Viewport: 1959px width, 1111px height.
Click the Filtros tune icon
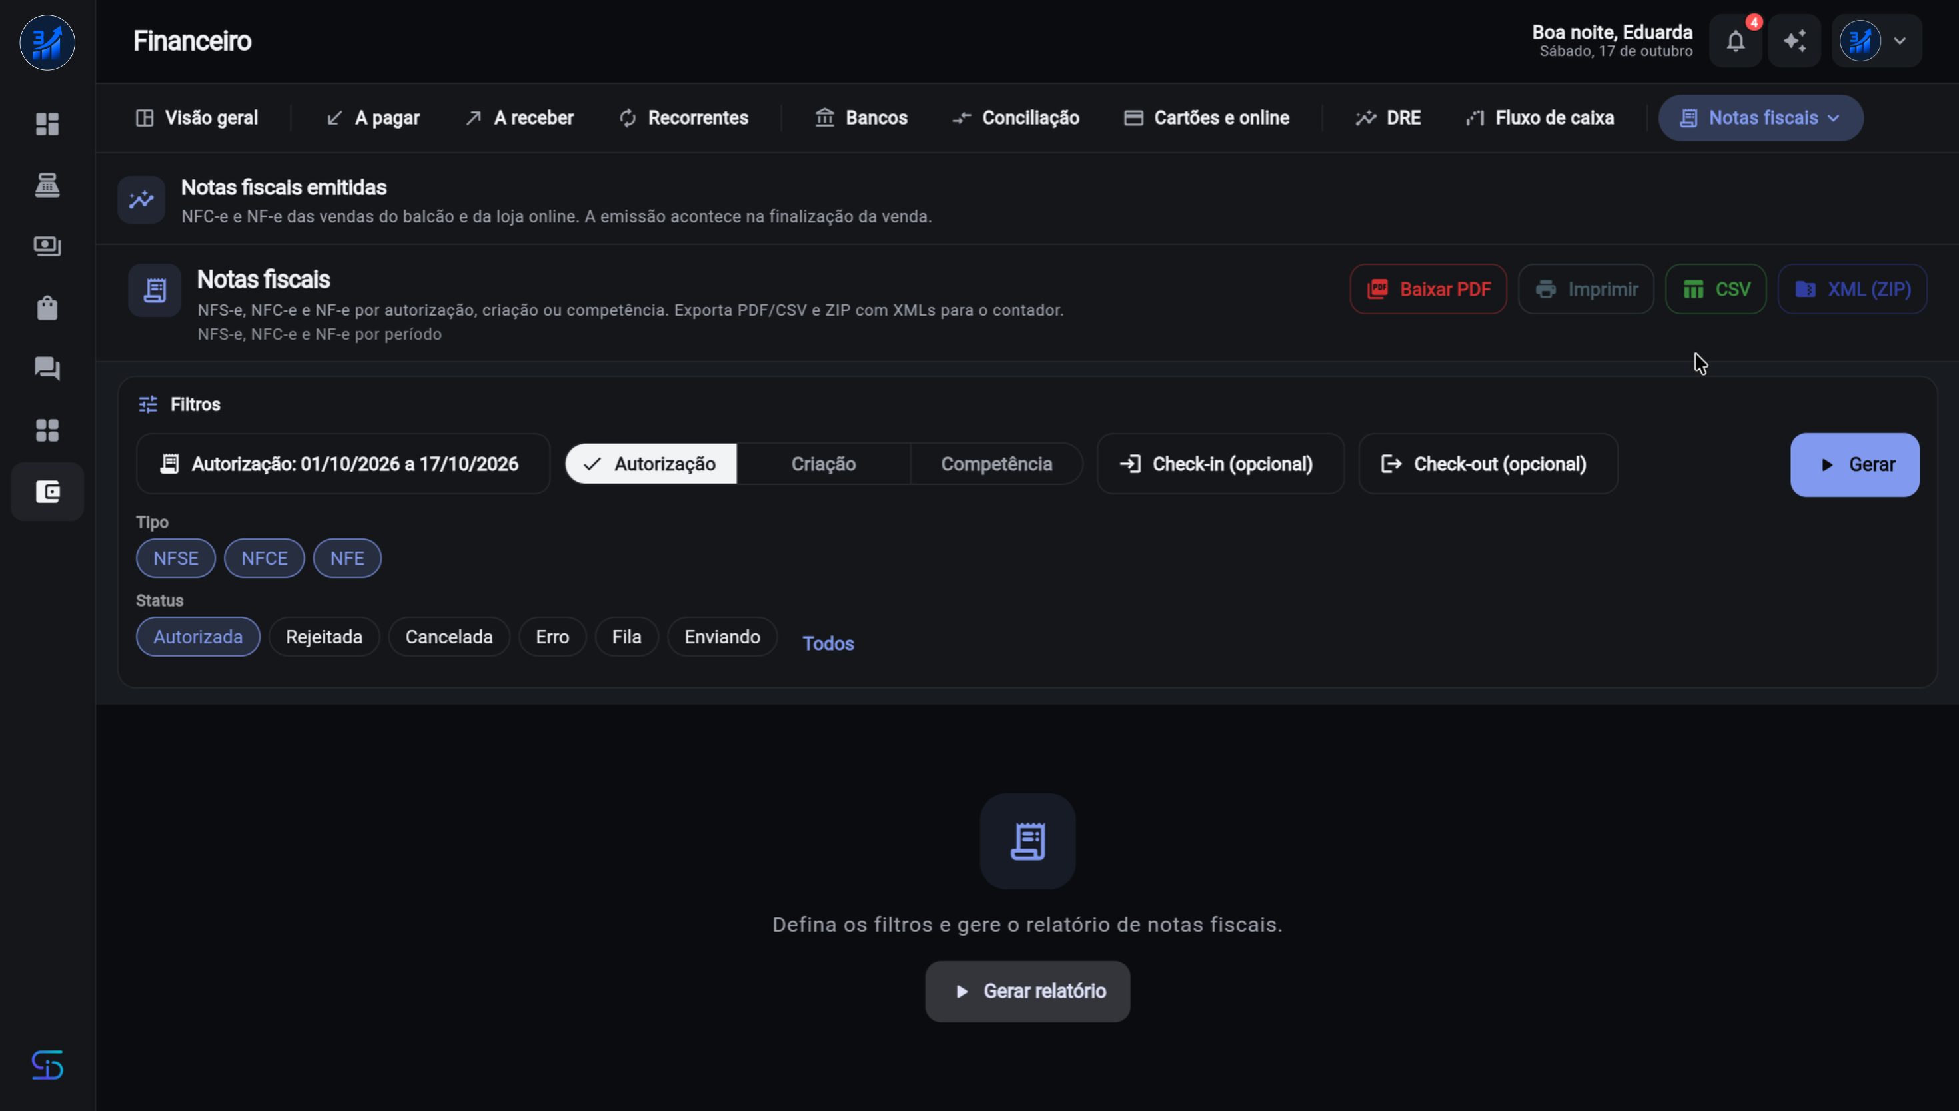click(148, 404)
